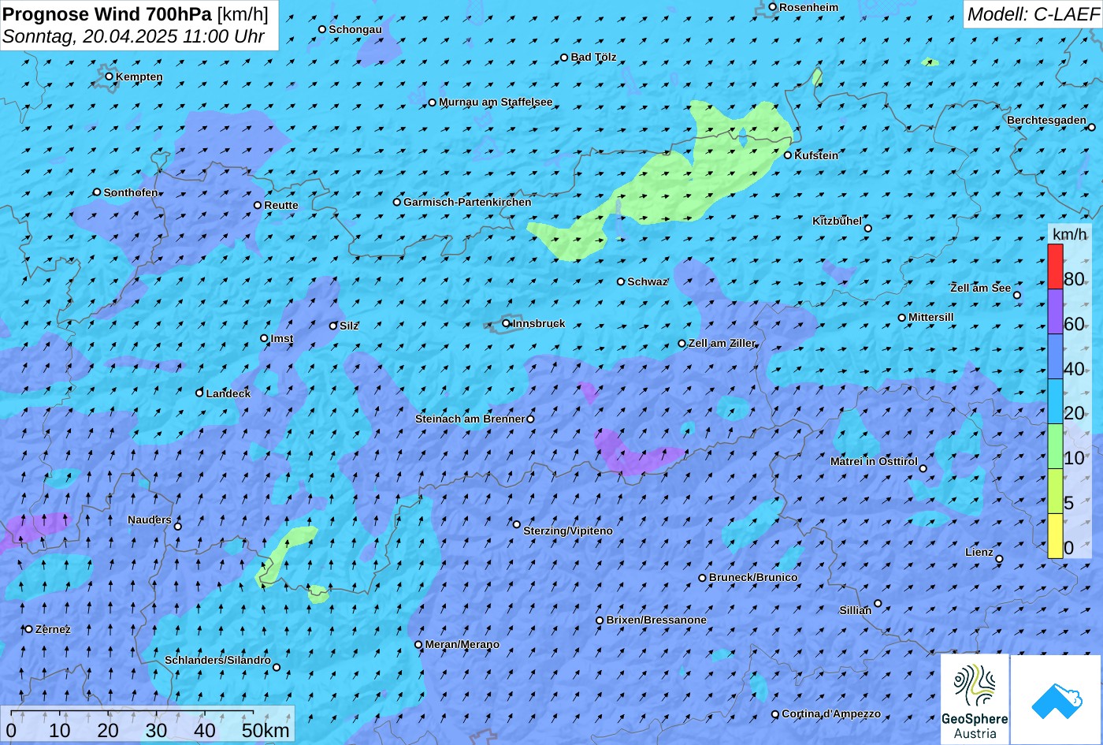Click the legend value 5
The width and height of the screenshot is (1103, 745).
(1068, 502)
